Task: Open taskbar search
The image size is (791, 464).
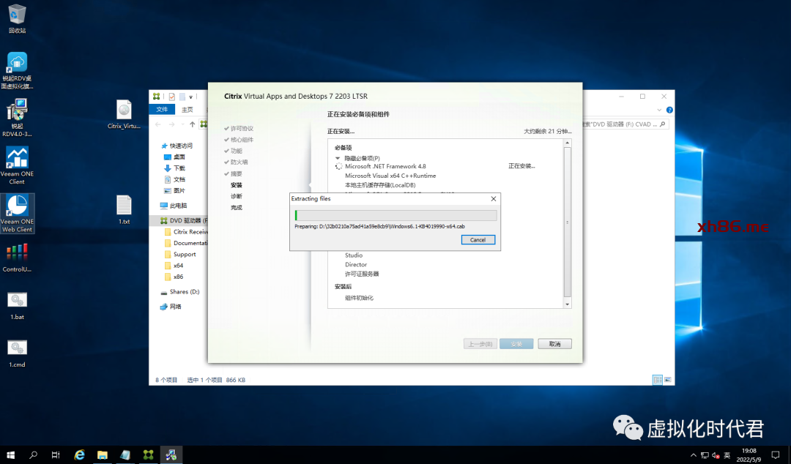Action: pos(33,455)
